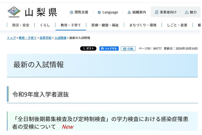This screenshot has height=135, width=202.
Task: Open 組織案内 organization guide
Action: [137, 12]
